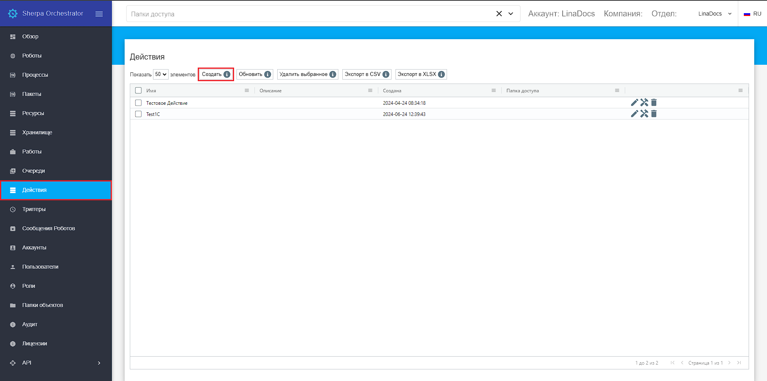Click the trash icon for Тестовое Действие
The image size is (767, 381).
(x=654, y=103)
